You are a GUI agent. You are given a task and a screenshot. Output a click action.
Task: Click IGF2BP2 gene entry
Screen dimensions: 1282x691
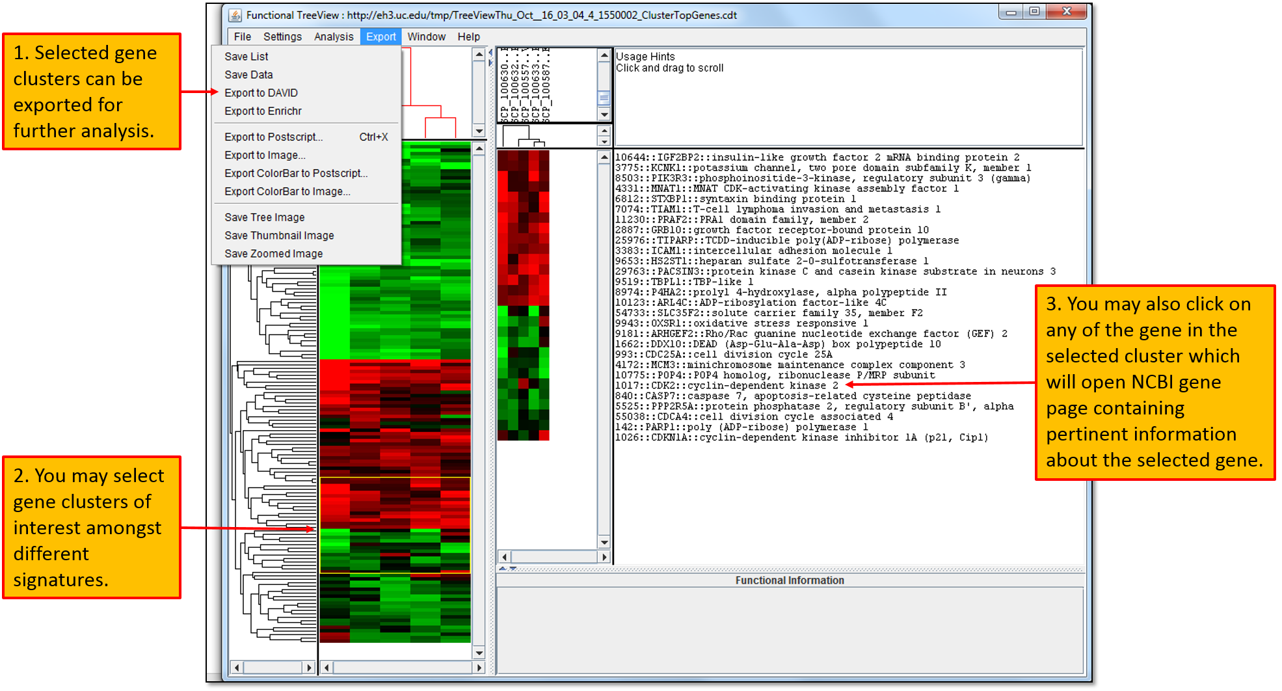817,157
